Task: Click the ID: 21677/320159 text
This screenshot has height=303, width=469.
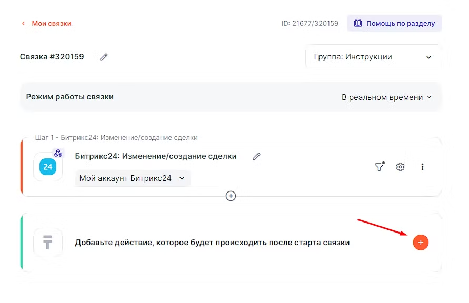Action: [x=310, y=23]
